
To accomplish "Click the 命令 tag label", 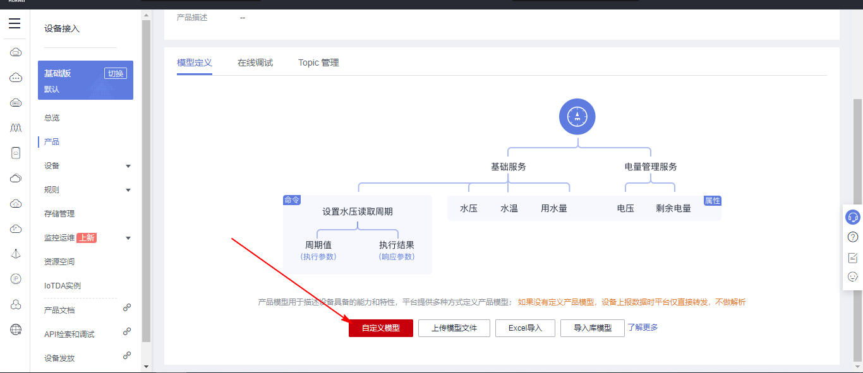I will pos(292,200).
